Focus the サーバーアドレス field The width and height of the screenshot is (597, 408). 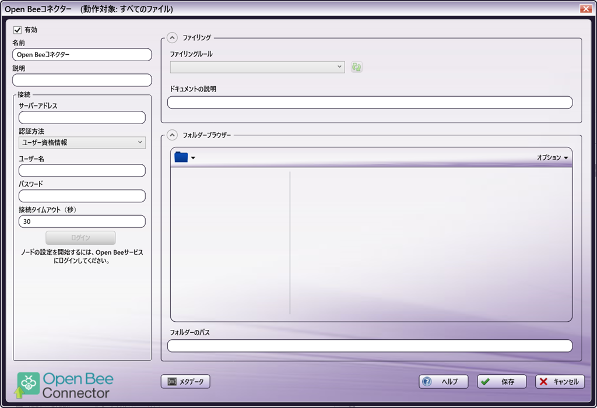click(82, 118)
